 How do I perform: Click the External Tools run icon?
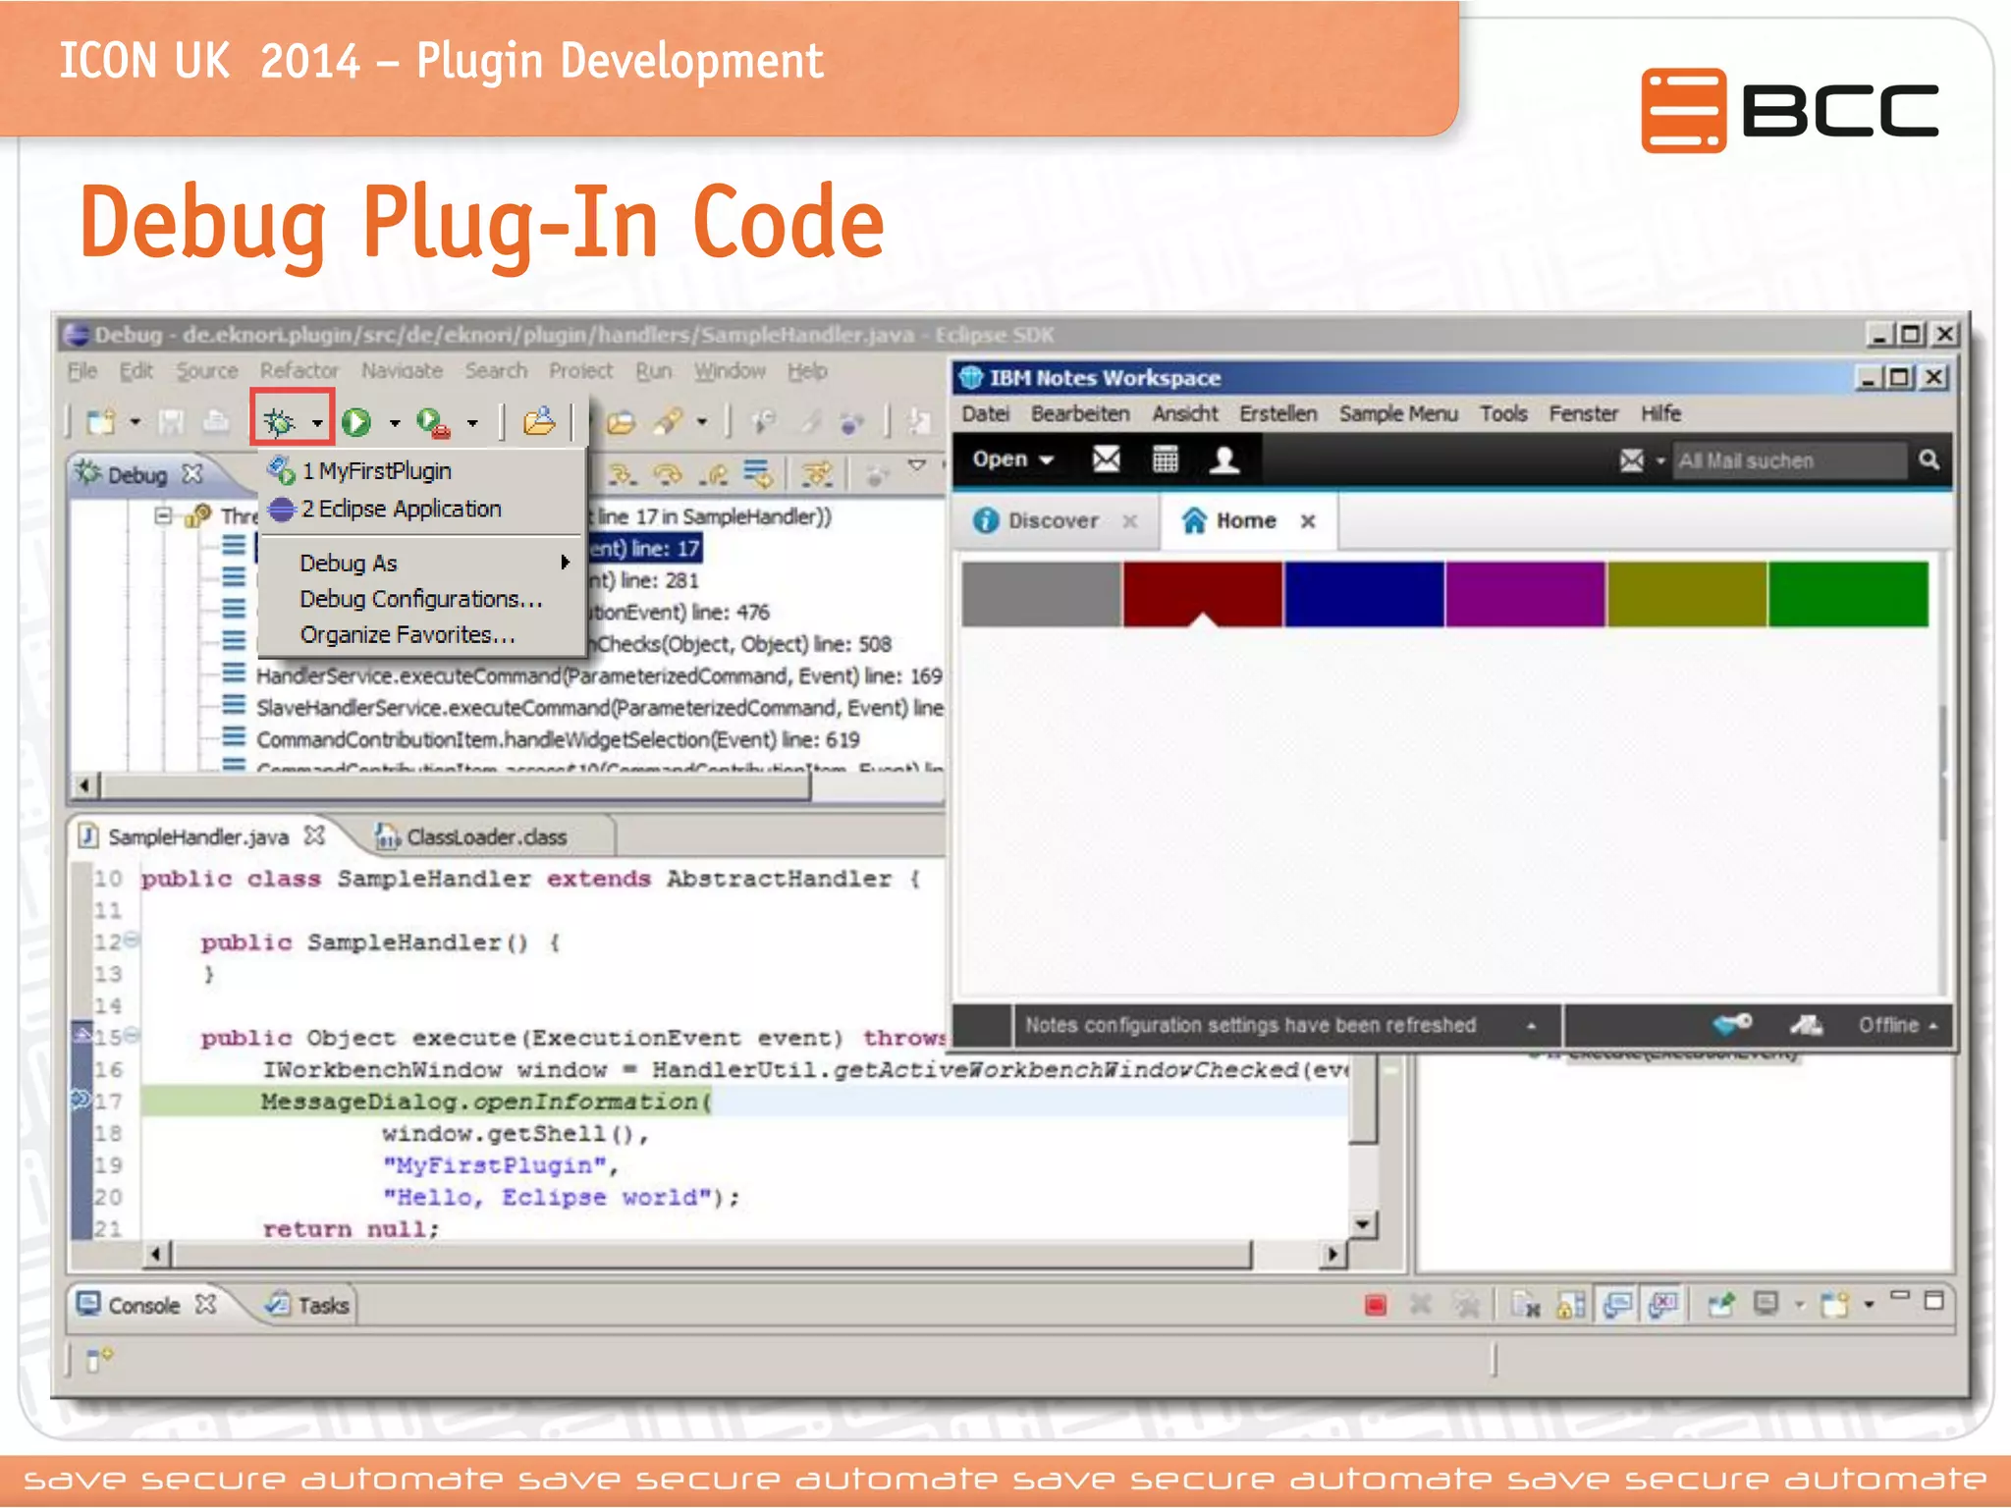click(x=433, y=422)
